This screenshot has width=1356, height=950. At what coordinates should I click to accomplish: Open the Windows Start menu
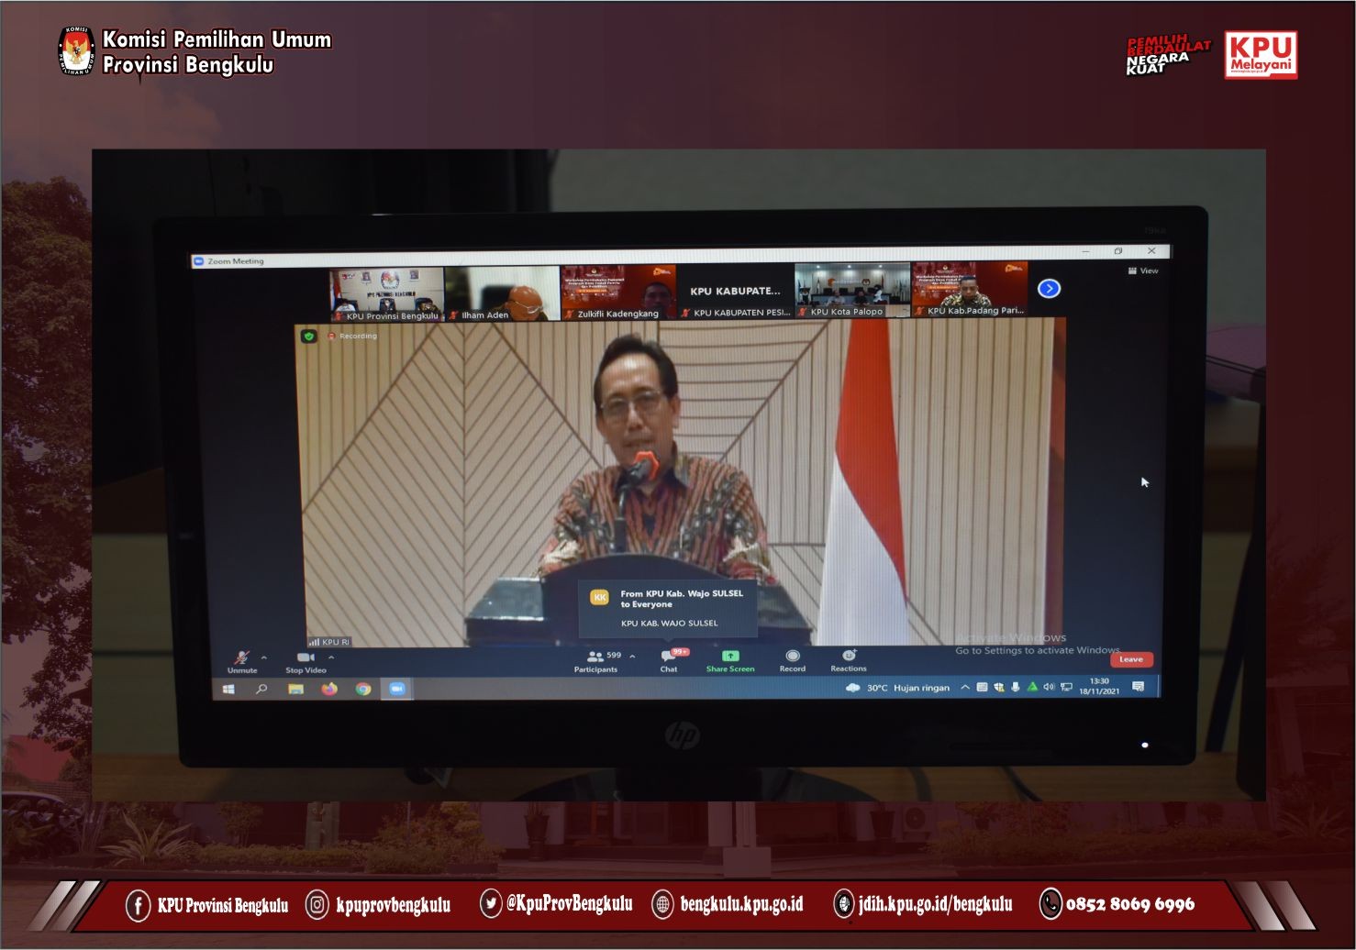tap(229, 689)
